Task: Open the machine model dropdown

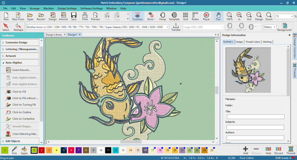Action: coord(167,27)
